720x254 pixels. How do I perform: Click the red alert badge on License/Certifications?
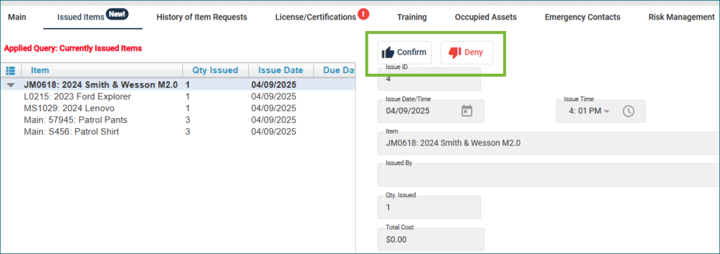click(x=364, y=15)
